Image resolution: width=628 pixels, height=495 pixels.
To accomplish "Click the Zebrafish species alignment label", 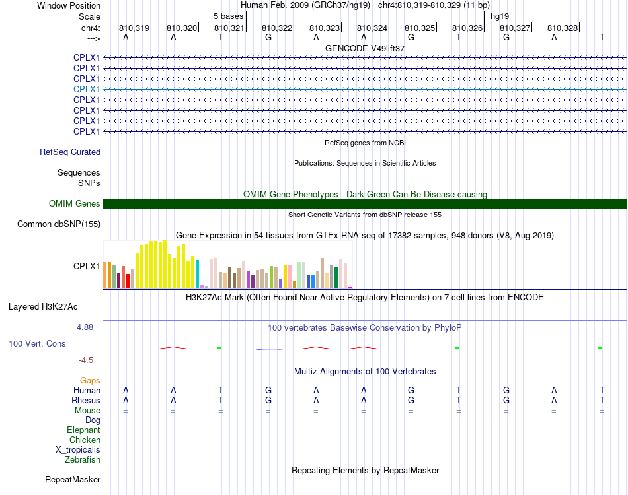I will coord(83,460).
